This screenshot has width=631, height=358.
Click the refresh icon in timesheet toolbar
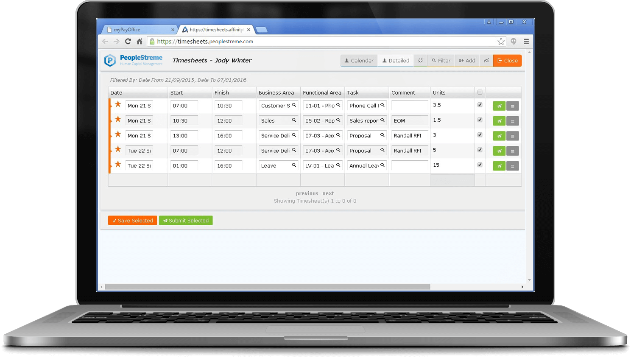420,61
